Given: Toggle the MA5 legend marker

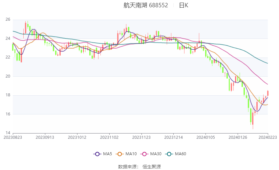Looking at the screenshot, I should [97, 154].
